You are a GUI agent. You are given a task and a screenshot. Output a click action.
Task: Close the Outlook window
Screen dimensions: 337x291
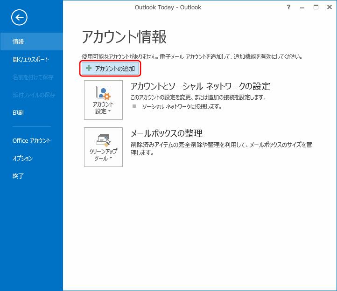(330, 7)
